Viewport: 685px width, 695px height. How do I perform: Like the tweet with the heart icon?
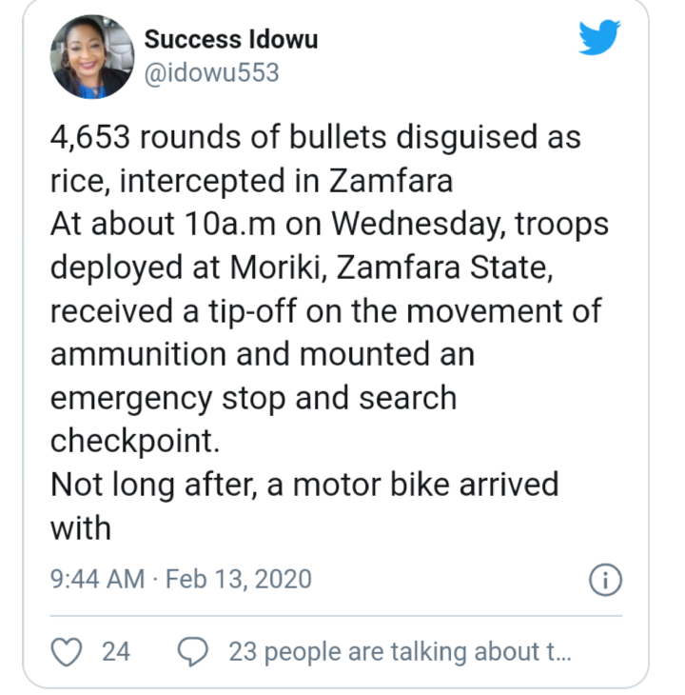[66, 652]
